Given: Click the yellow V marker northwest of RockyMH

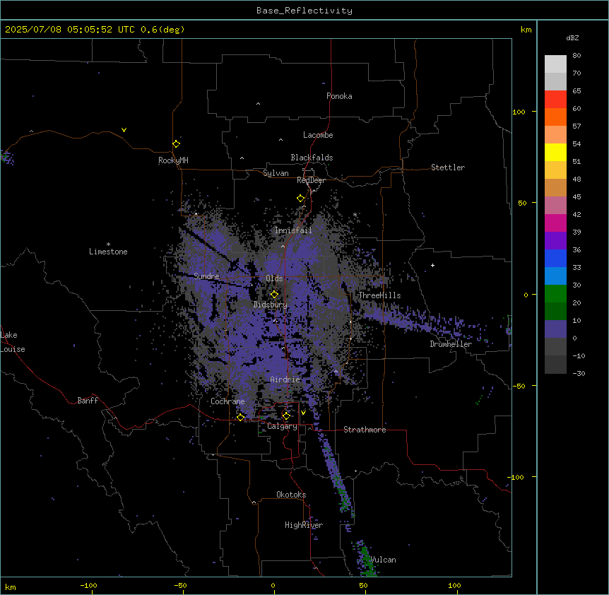Looking at the screenshot, I should click(x=124, y=130).
